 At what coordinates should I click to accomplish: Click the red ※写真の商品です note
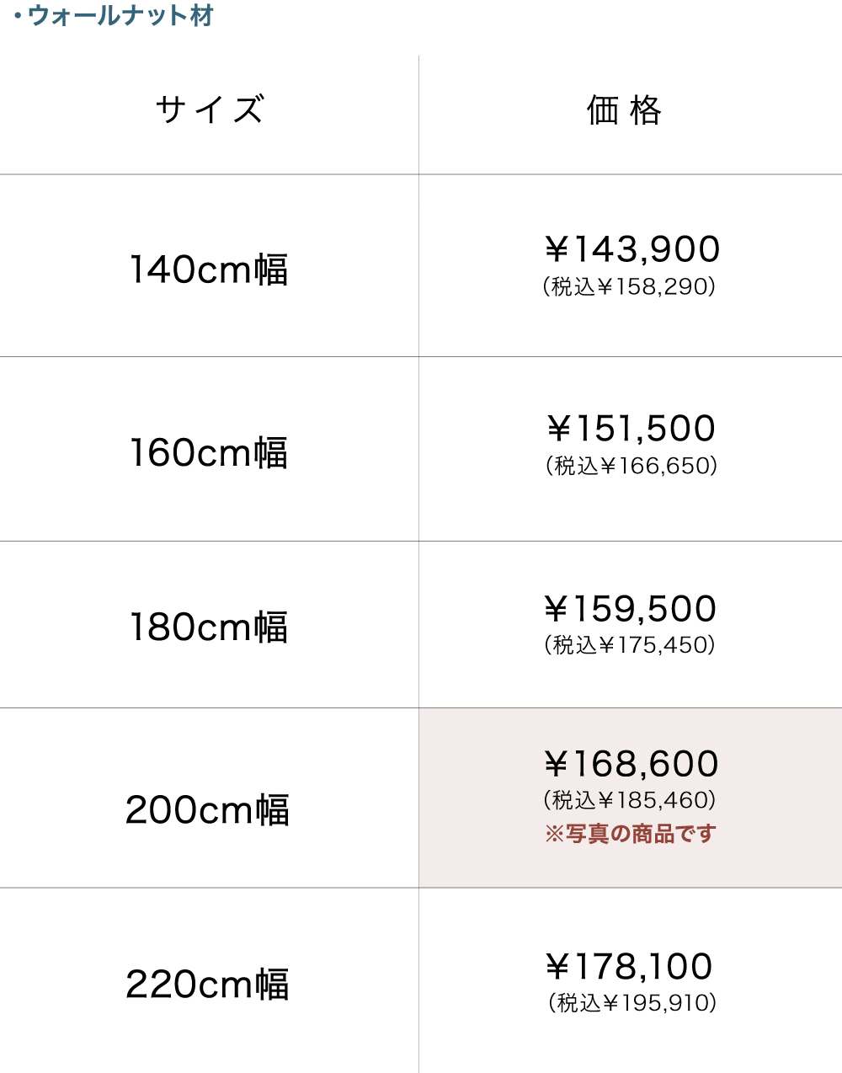pos(631,834)
